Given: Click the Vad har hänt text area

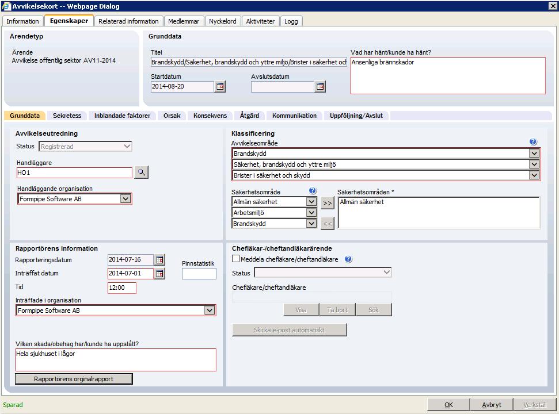Looking at the screenshot, I should [448, 75].
